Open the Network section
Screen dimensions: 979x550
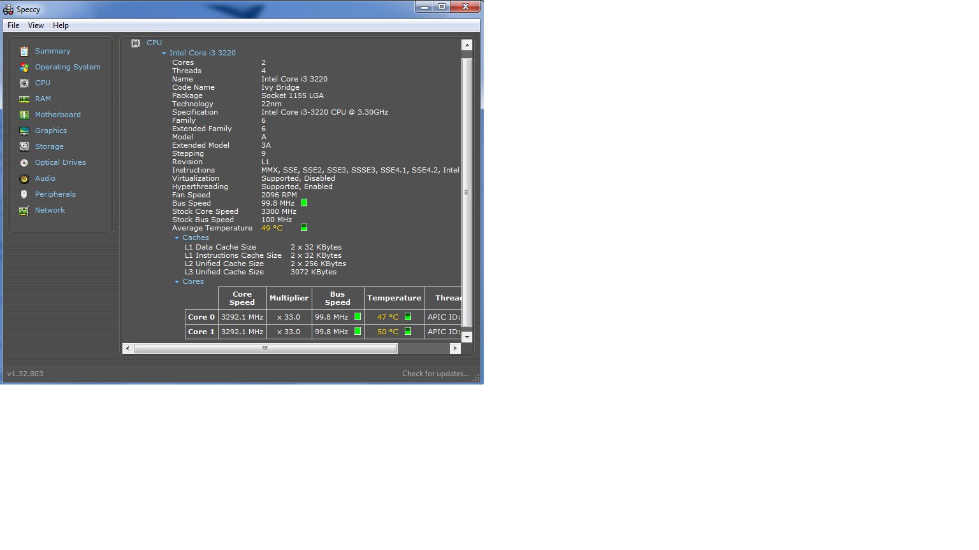click(50, 210)
